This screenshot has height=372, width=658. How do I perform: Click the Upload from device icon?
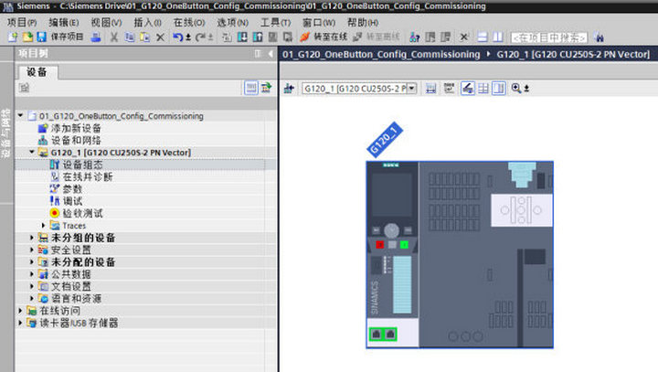tap(258, 37)
